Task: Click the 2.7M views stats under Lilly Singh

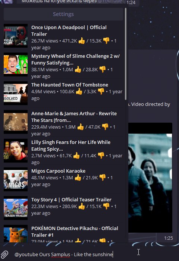Action: click(x=77, y=159)
